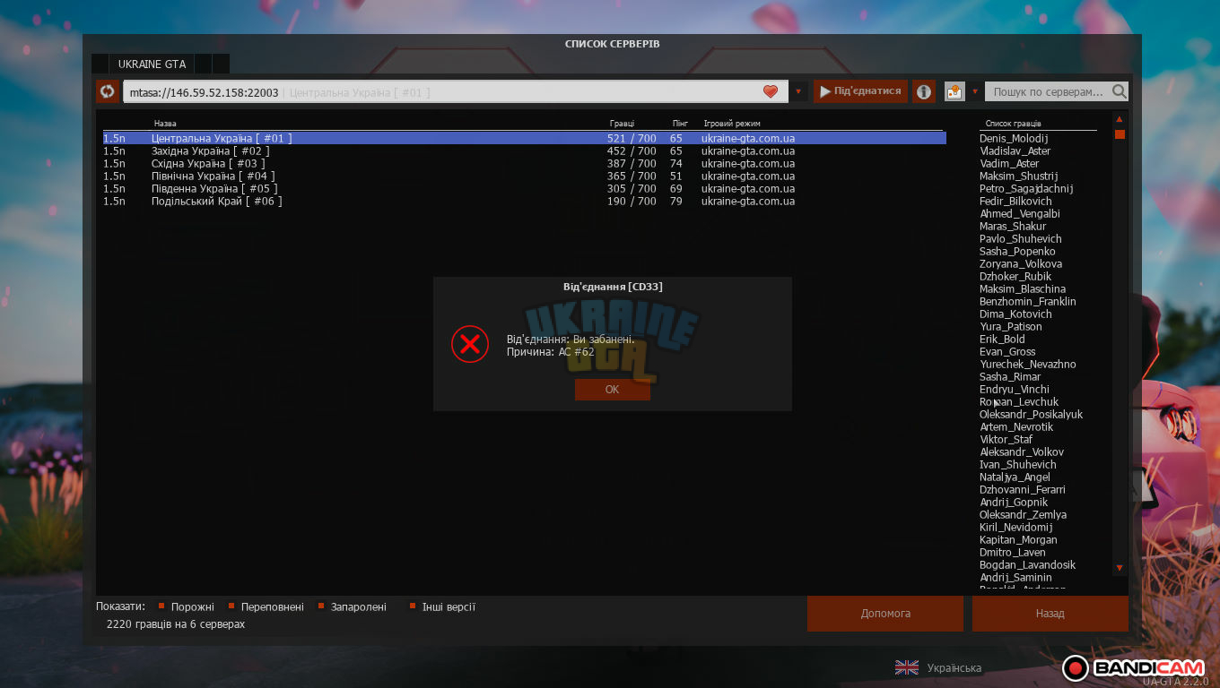Toggle the Інші версії filter checkbox

point(413,606)
